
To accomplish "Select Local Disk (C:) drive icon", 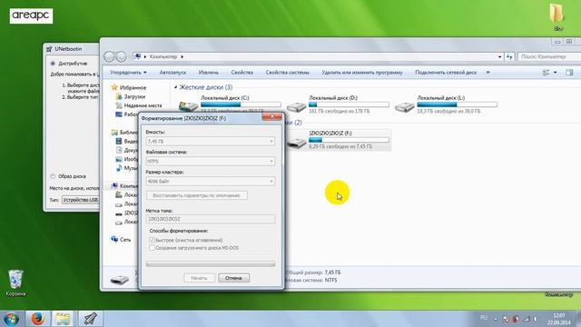I will (x=188, y=107).
